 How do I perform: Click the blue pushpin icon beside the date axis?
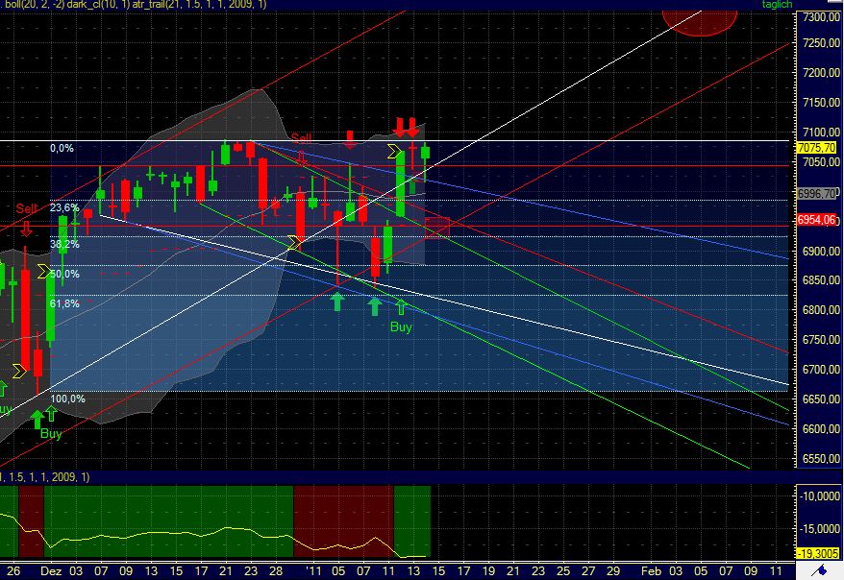(x=819, y=570)
